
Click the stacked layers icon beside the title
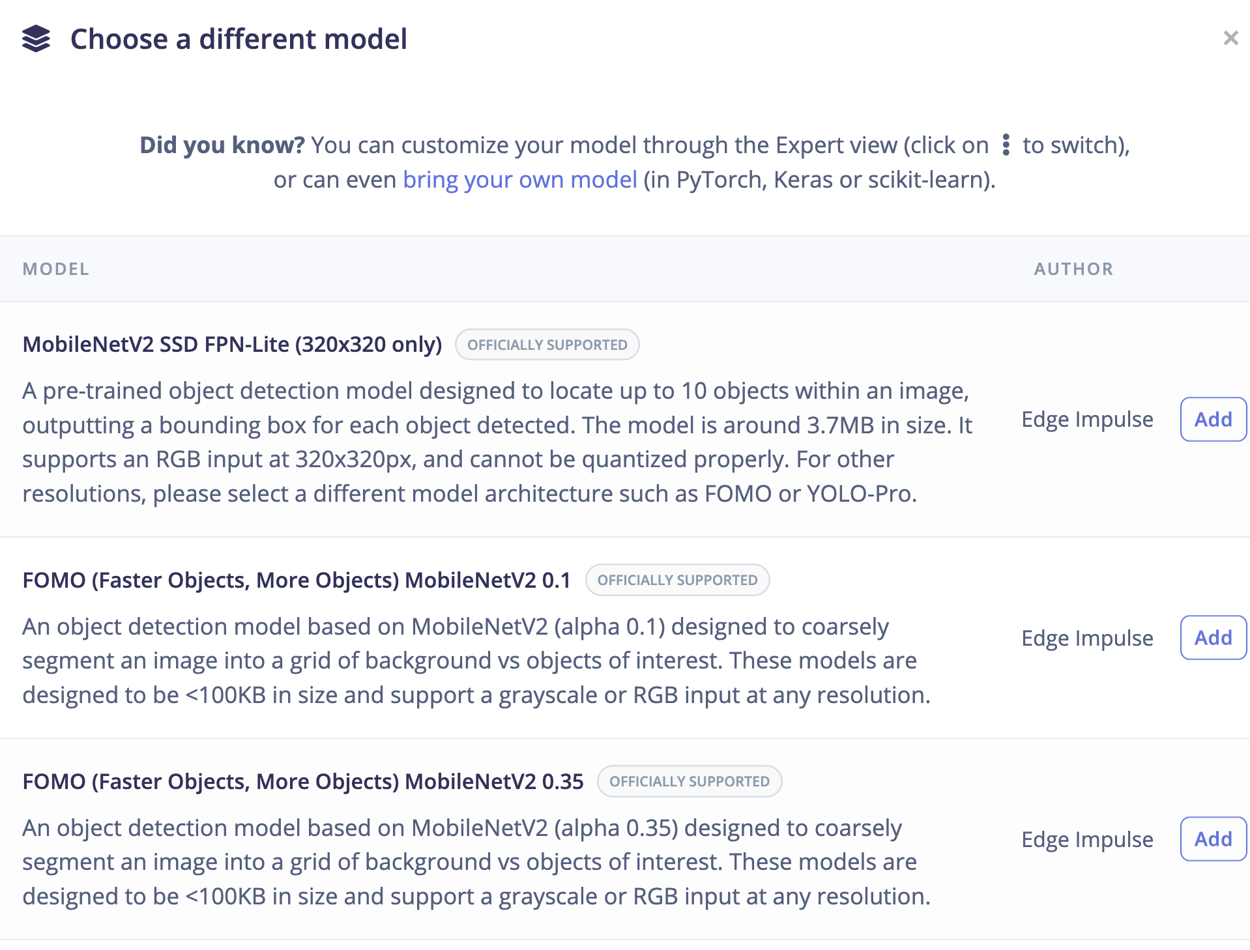coord(36,39)
